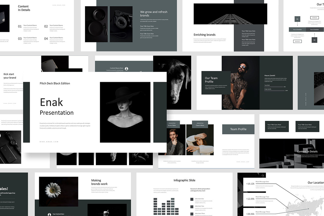Click the Infographic Slide heading

pos(184,180)
